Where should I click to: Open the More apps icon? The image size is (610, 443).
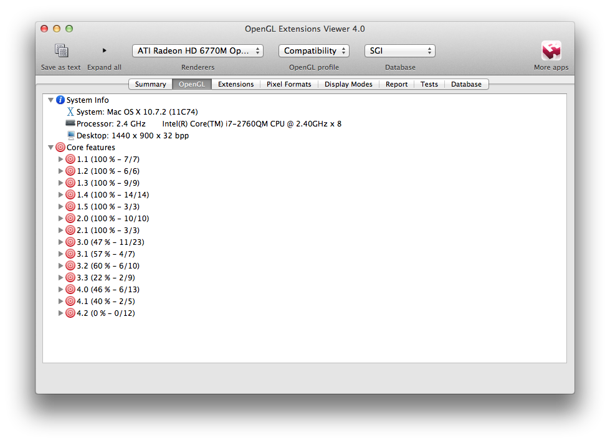coord(551,51)
